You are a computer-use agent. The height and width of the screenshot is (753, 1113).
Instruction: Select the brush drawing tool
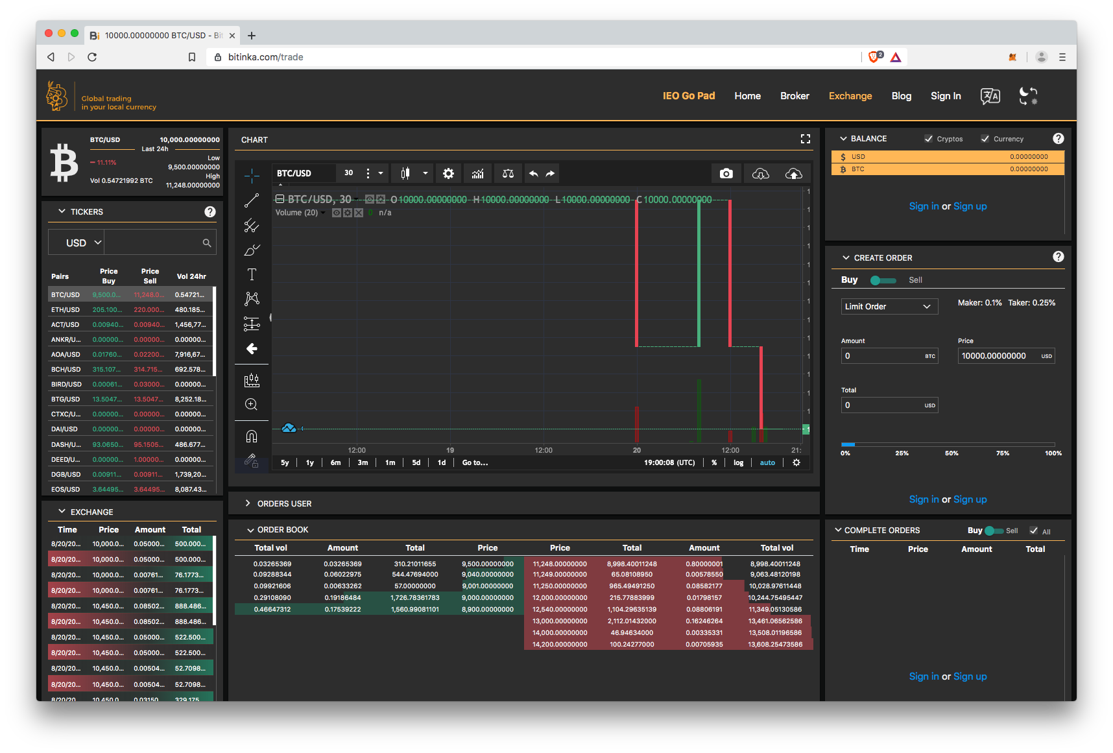252,250
